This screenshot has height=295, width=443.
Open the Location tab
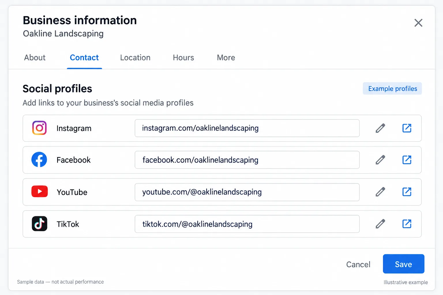135,58
